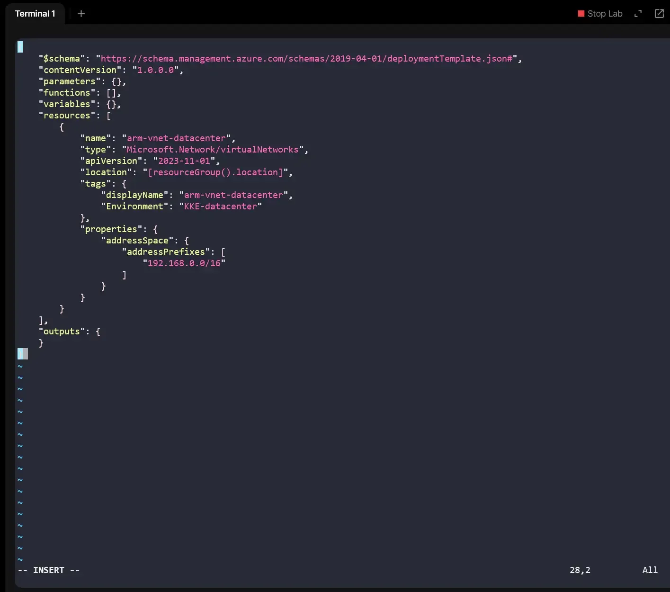Click the "$schema" key text
Image resolution: width=670 pixels, height=592 pixels.
coord(62,58)
